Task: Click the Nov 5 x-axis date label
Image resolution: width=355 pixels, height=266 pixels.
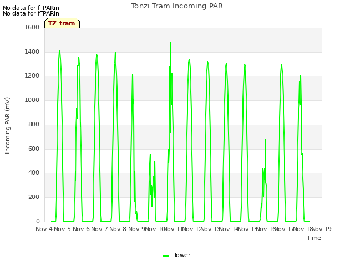Action: [x=63, y=229]
